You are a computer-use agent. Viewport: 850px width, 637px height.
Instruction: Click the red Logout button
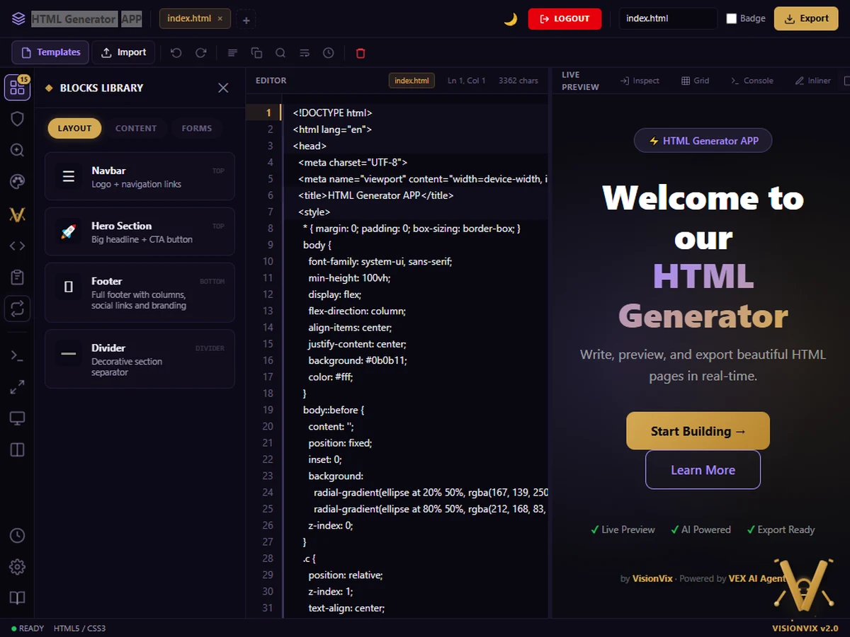pos(565,19)
